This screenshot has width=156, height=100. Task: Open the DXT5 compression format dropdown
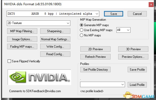53,14
